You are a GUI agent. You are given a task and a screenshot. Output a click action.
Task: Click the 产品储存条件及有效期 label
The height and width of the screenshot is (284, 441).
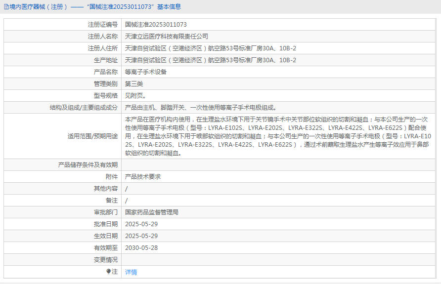click(x=88, y=165)
